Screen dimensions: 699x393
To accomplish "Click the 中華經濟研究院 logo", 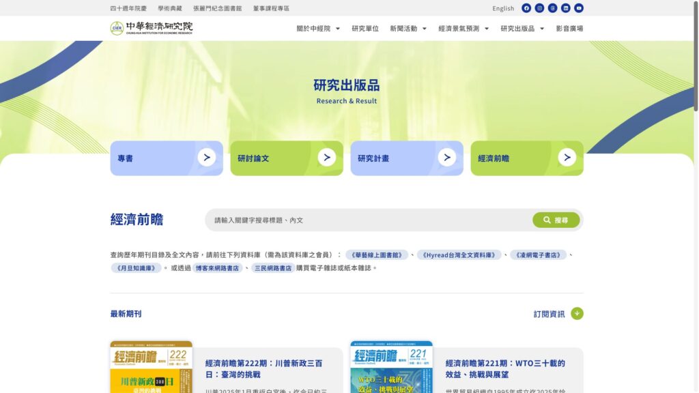I will point(152,28).
